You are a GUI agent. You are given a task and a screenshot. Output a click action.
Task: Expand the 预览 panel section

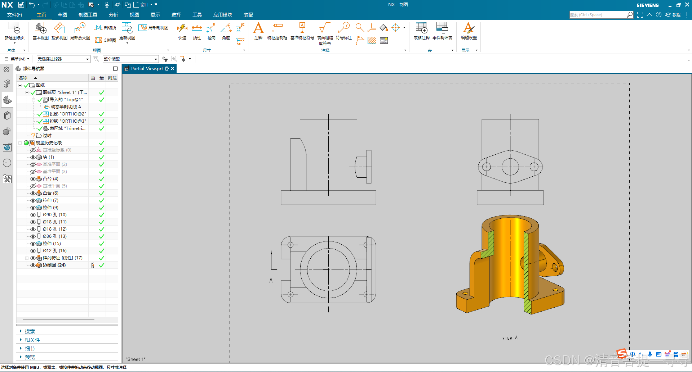click(x=30, y=357)
